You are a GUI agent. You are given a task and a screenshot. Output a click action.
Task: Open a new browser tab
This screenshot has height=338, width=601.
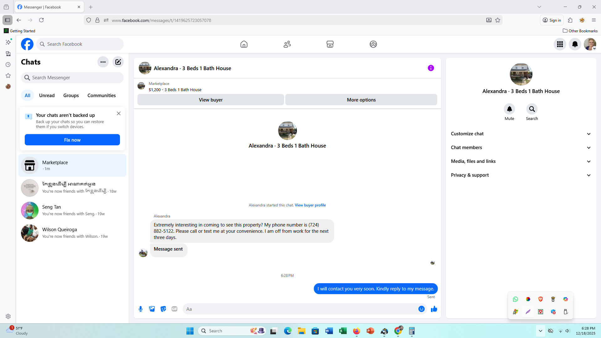91,7
